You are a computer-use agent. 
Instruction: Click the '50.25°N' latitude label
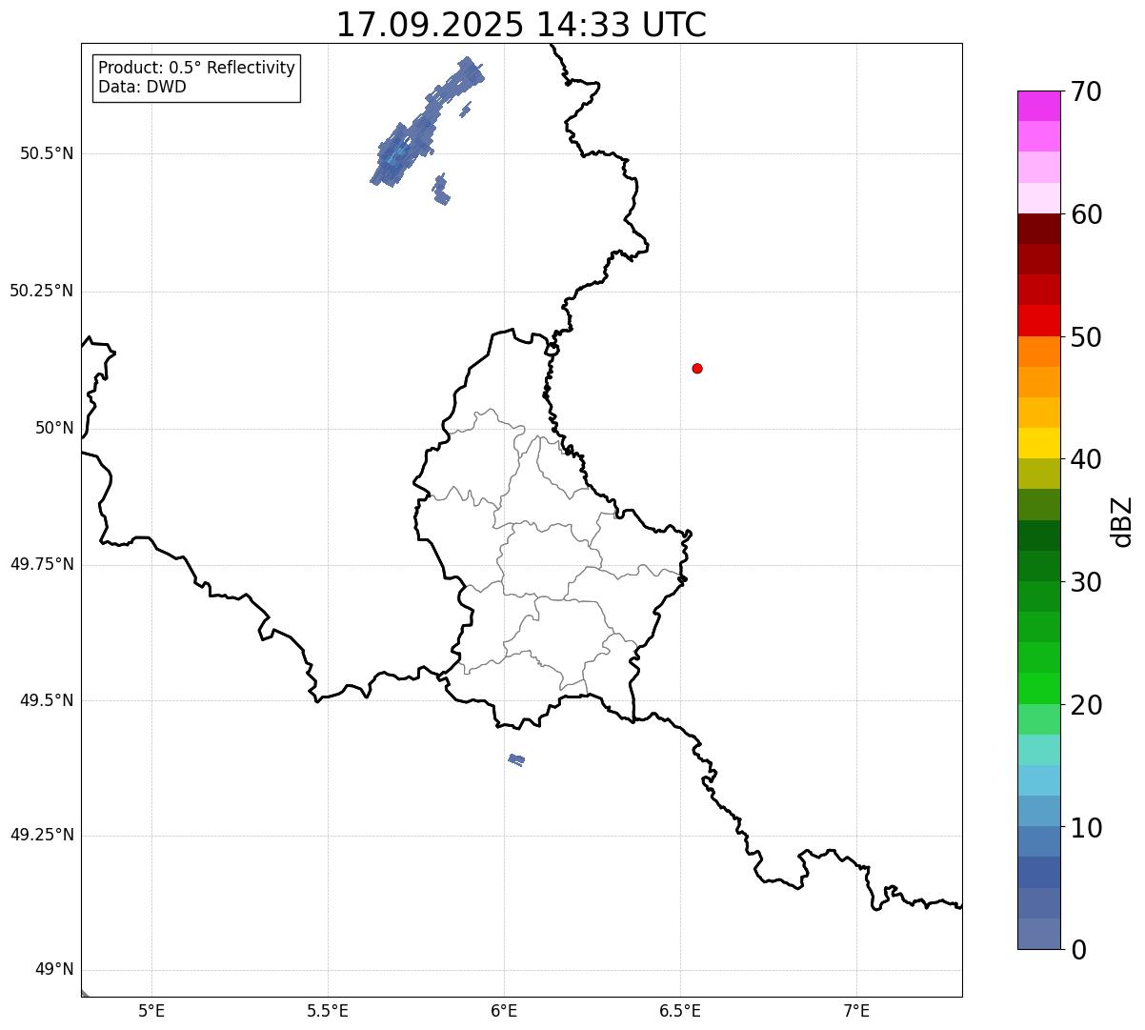pos(42,292)
